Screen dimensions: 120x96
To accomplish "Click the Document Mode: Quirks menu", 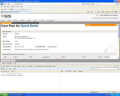I will click(x=50, y=66).
